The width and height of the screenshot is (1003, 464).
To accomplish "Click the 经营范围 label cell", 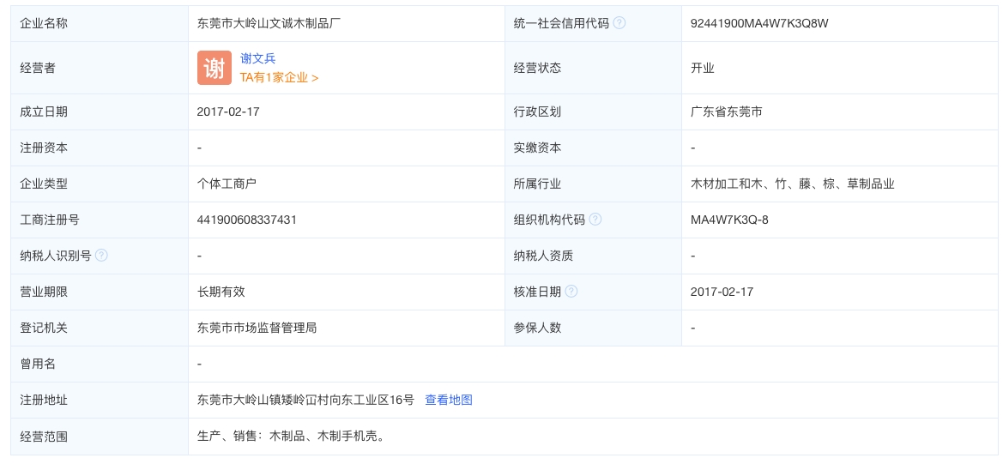I will (100, 437).
